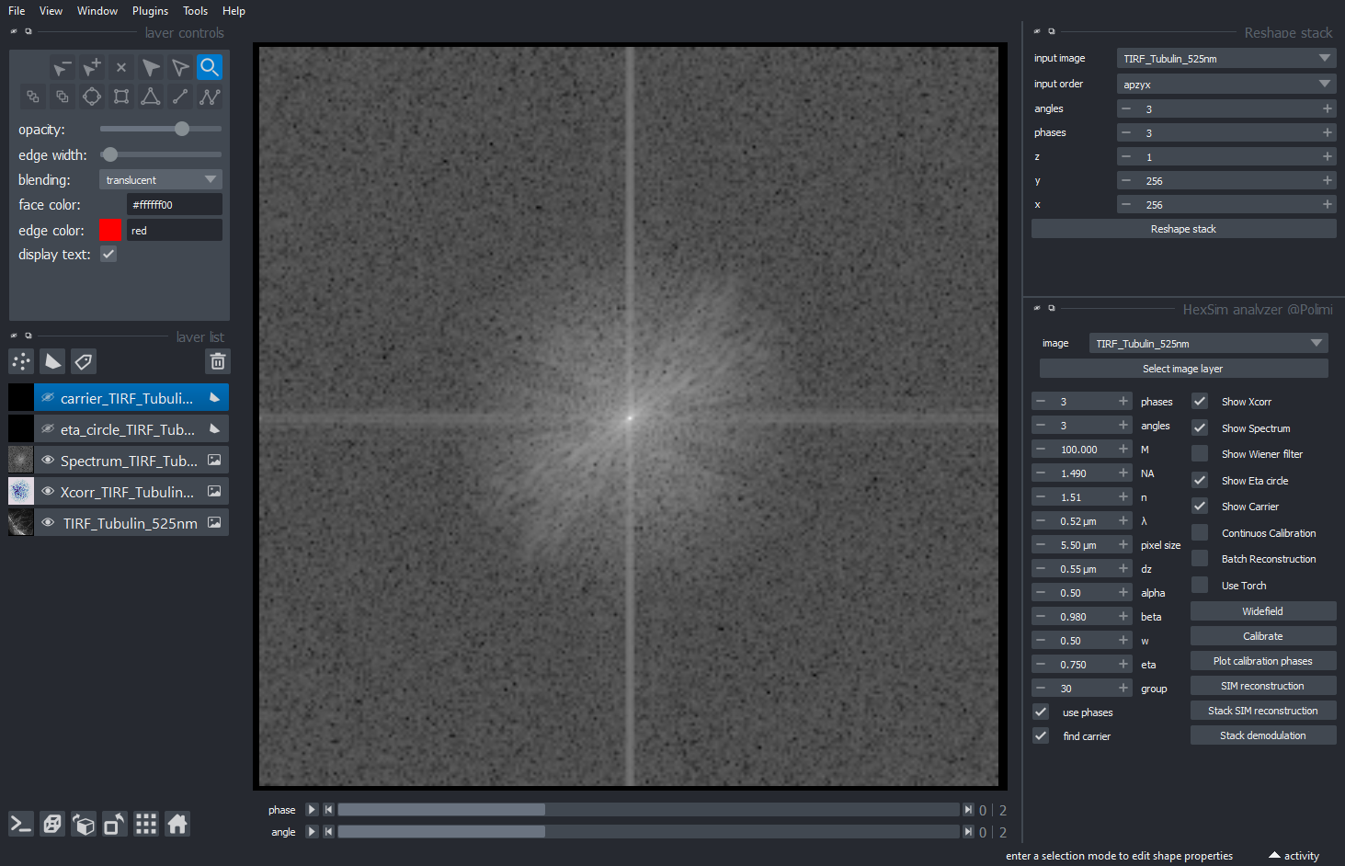Open HexSim image layer dropdown
The image size is (1345, 866).
[x=1208, y=343]
